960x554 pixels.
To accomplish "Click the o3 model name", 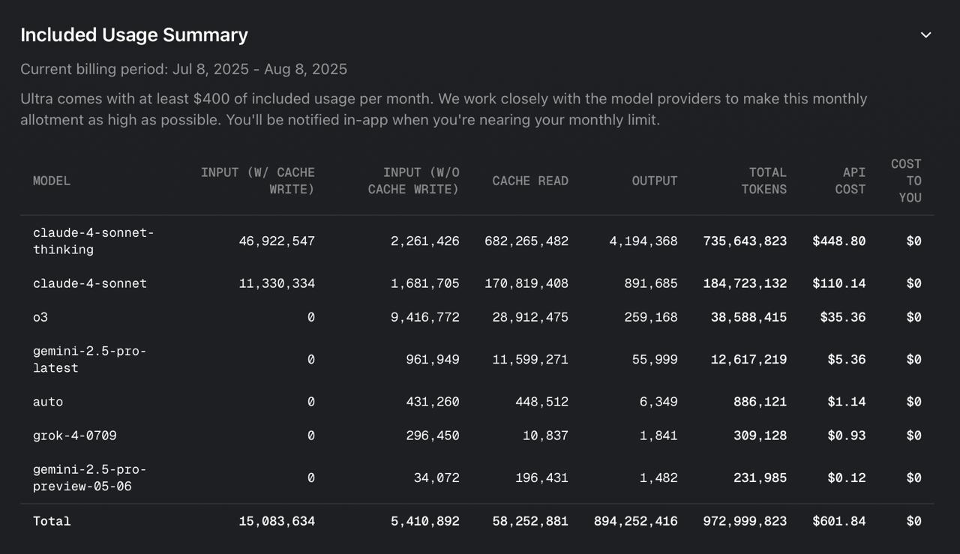I will (x=40, y=317).
